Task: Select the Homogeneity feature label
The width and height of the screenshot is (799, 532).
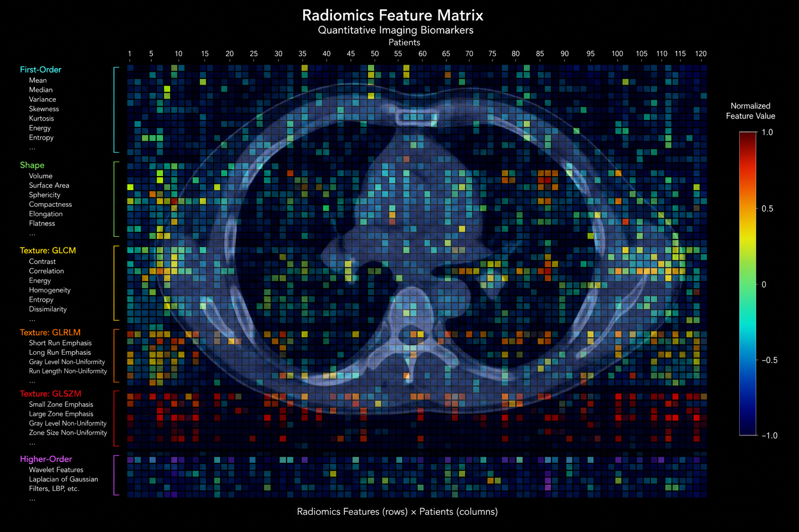Action: click(x=50, y=290)
